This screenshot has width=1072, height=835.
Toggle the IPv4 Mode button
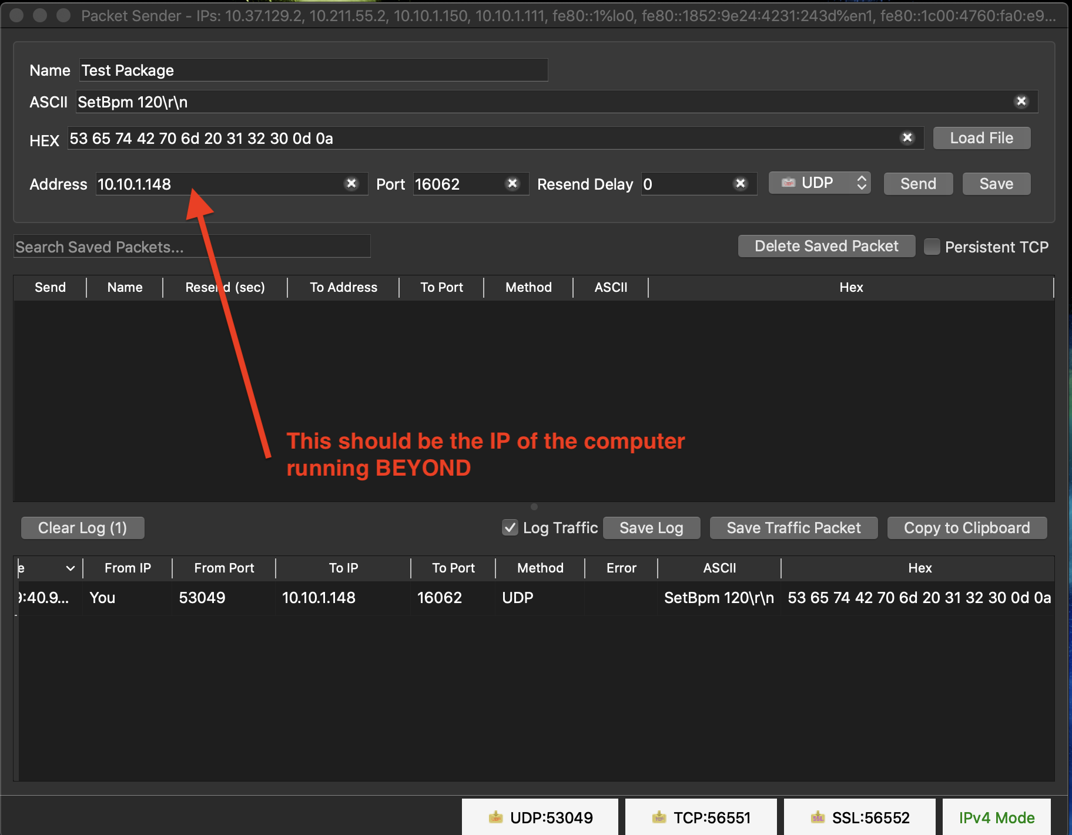[x=996, y=817]
